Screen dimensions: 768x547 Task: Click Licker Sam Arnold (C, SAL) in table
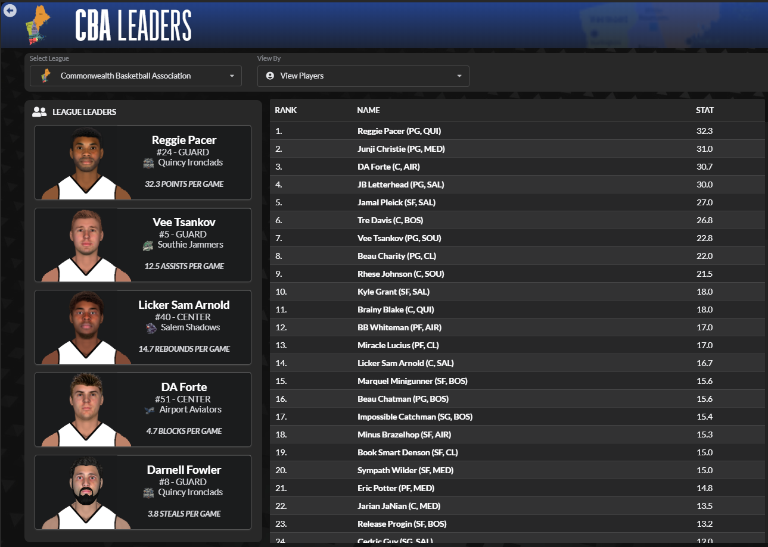406,363
